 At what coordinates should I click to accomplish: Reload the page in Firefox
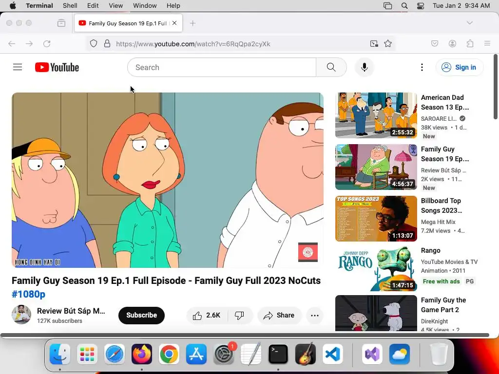coord(47,43)
